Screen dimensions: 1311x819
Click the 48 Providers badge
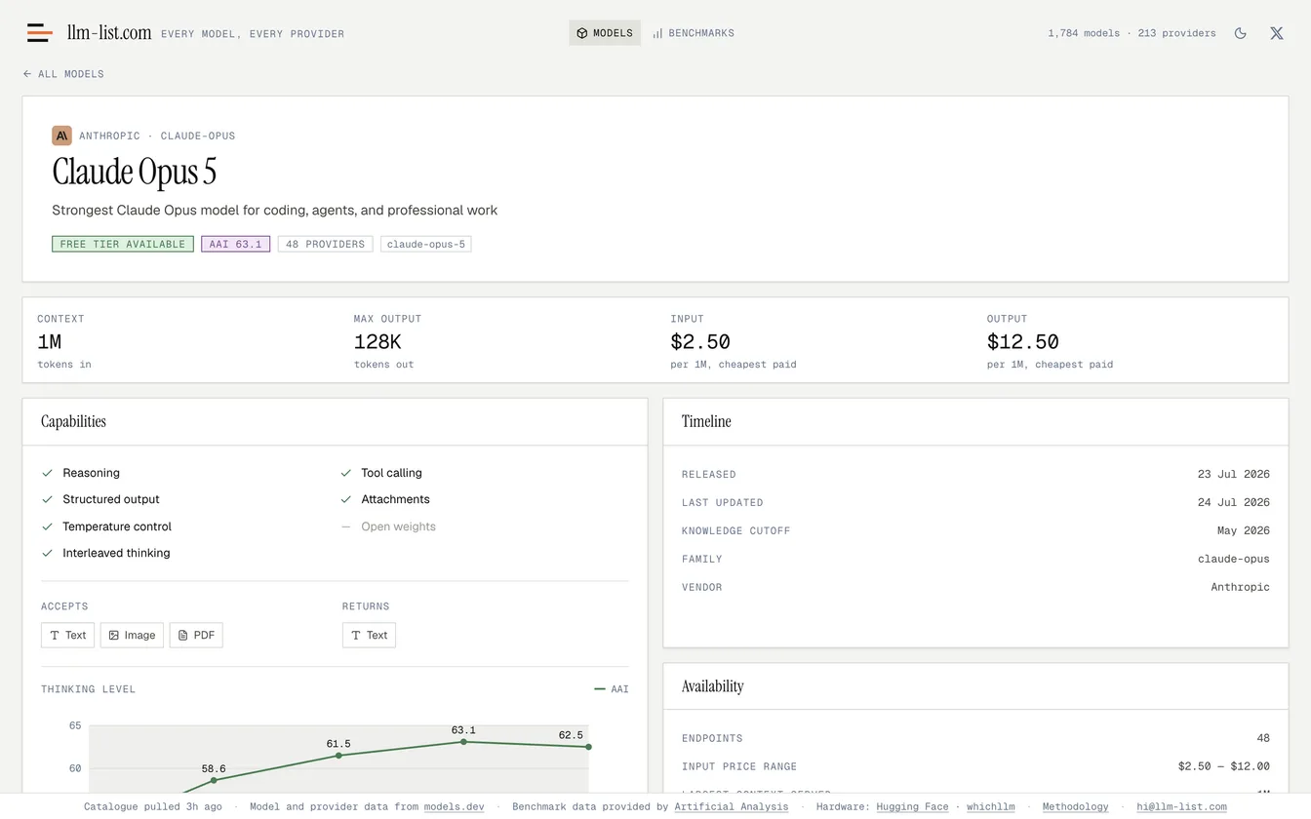point(325,244)
